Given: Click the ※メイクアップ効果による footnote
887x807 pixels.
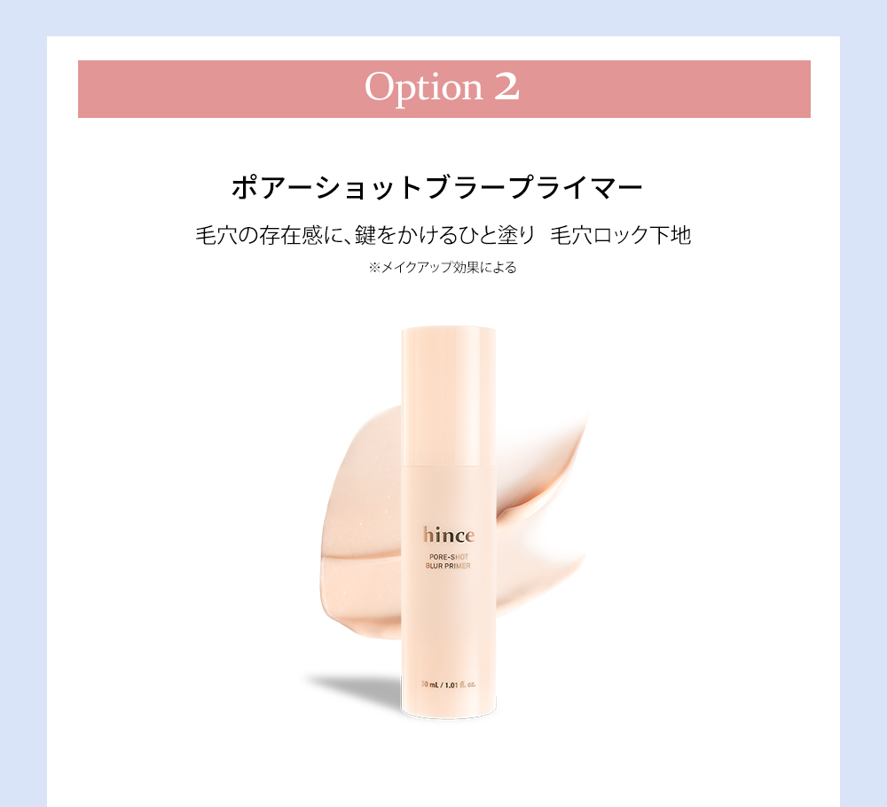Looking at the screenshot, I should pyautogui.click(x=443, y=267).
